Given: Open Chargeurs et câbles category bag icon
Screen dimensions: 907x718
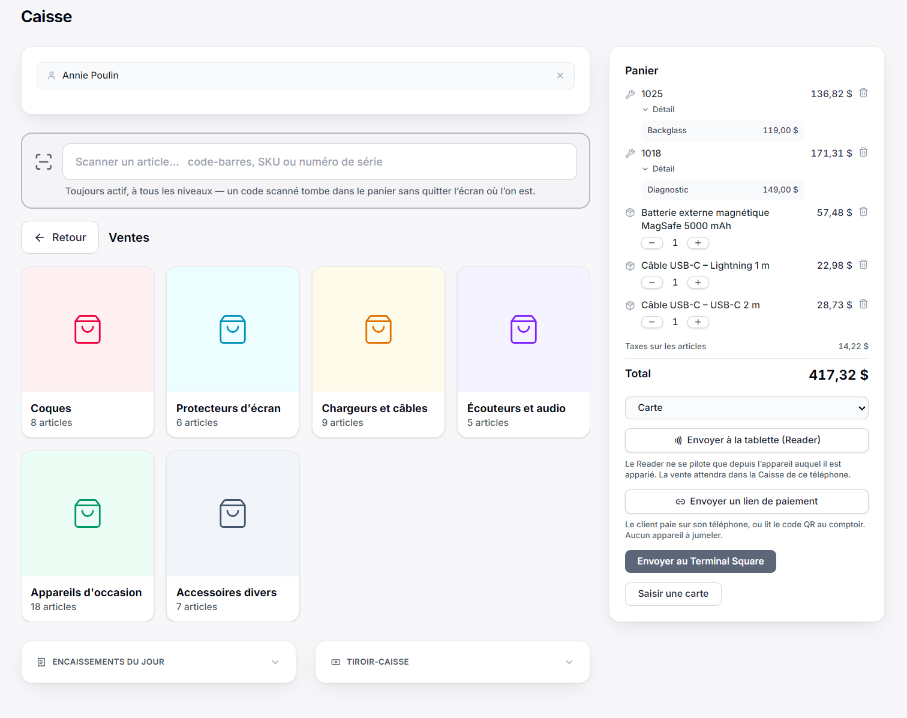Looking at the screenshot, I should tap(379, 329).
